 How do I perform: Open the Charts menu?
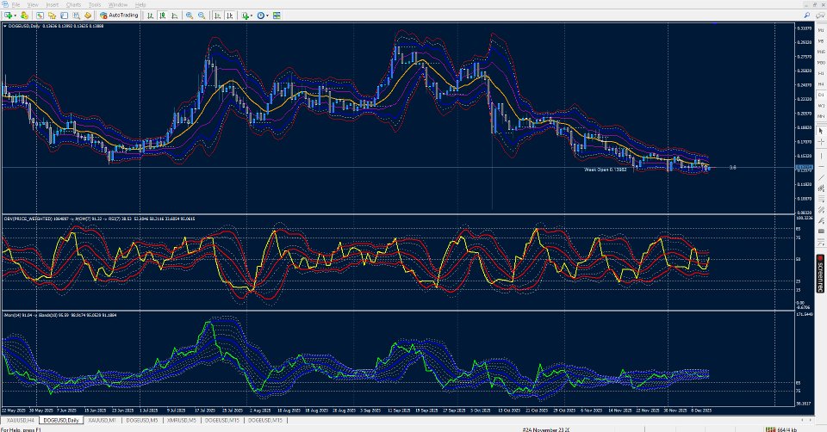point(73,5)
